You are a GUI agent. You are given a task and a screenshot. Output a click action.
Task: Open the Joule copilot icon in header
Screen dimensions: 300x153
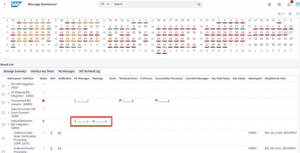pyautogui.click(x=270, y=4)
